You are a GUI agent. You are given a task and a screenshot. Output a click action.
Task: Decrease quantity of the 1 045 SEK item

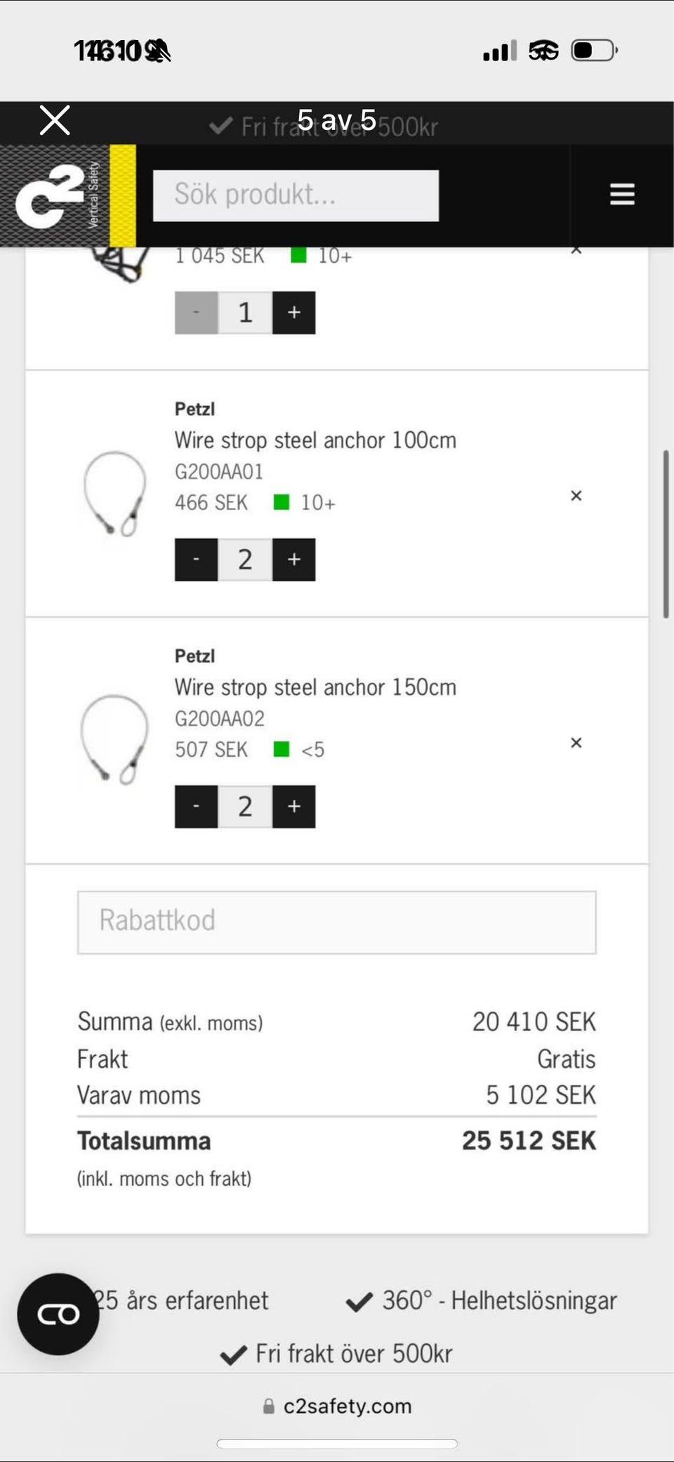(x=196, y=313)
